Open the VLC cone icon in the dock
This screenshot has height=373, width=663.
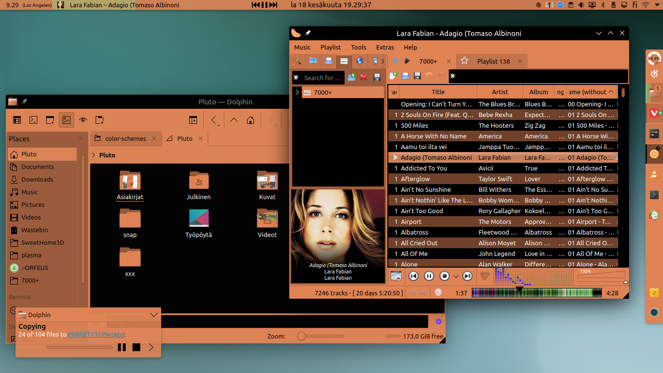click(x=654, y=175)
